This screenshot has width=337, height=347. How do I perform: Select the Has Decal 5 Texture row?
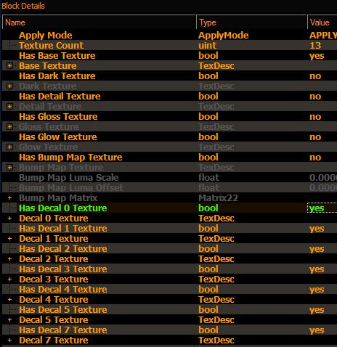tap(169, 310)
